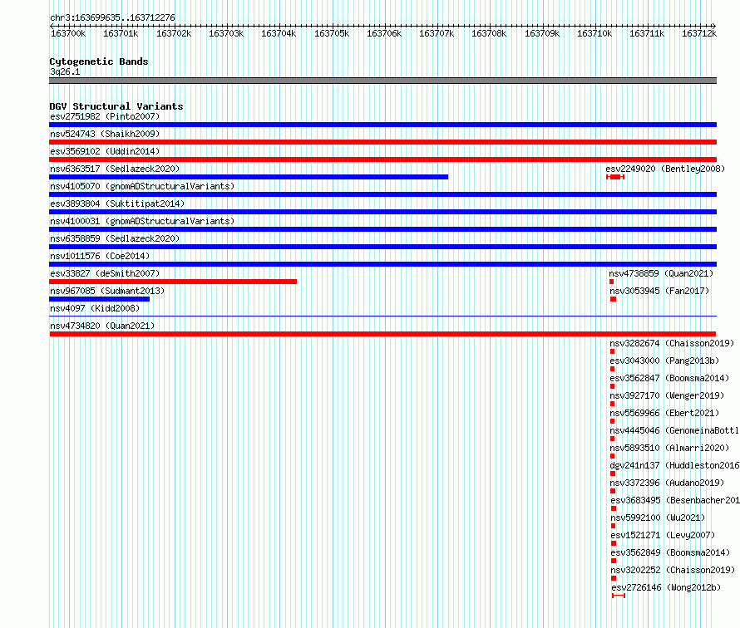Viewport: 740px width, 628px height.
Task: Open the esv33827 (deSmith2007) label
Action: pos(105,273)
